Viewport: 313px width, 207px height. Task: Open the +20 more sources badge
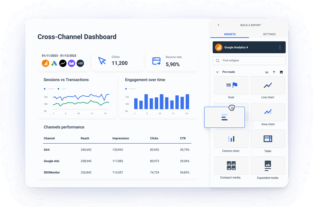[80, 63]
